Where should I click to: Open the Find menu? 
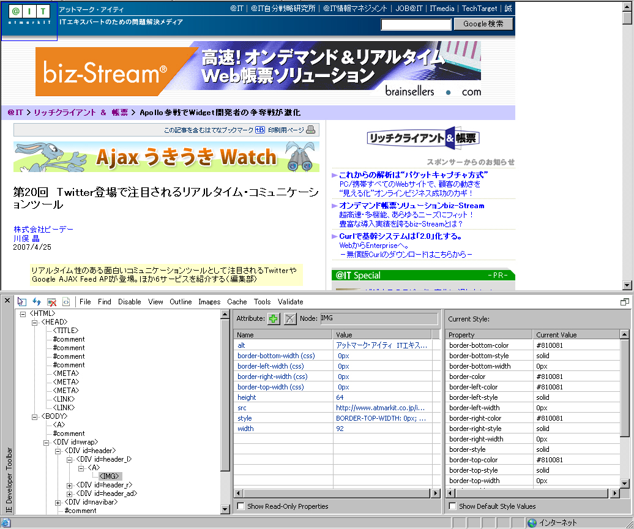click(104, 302)
